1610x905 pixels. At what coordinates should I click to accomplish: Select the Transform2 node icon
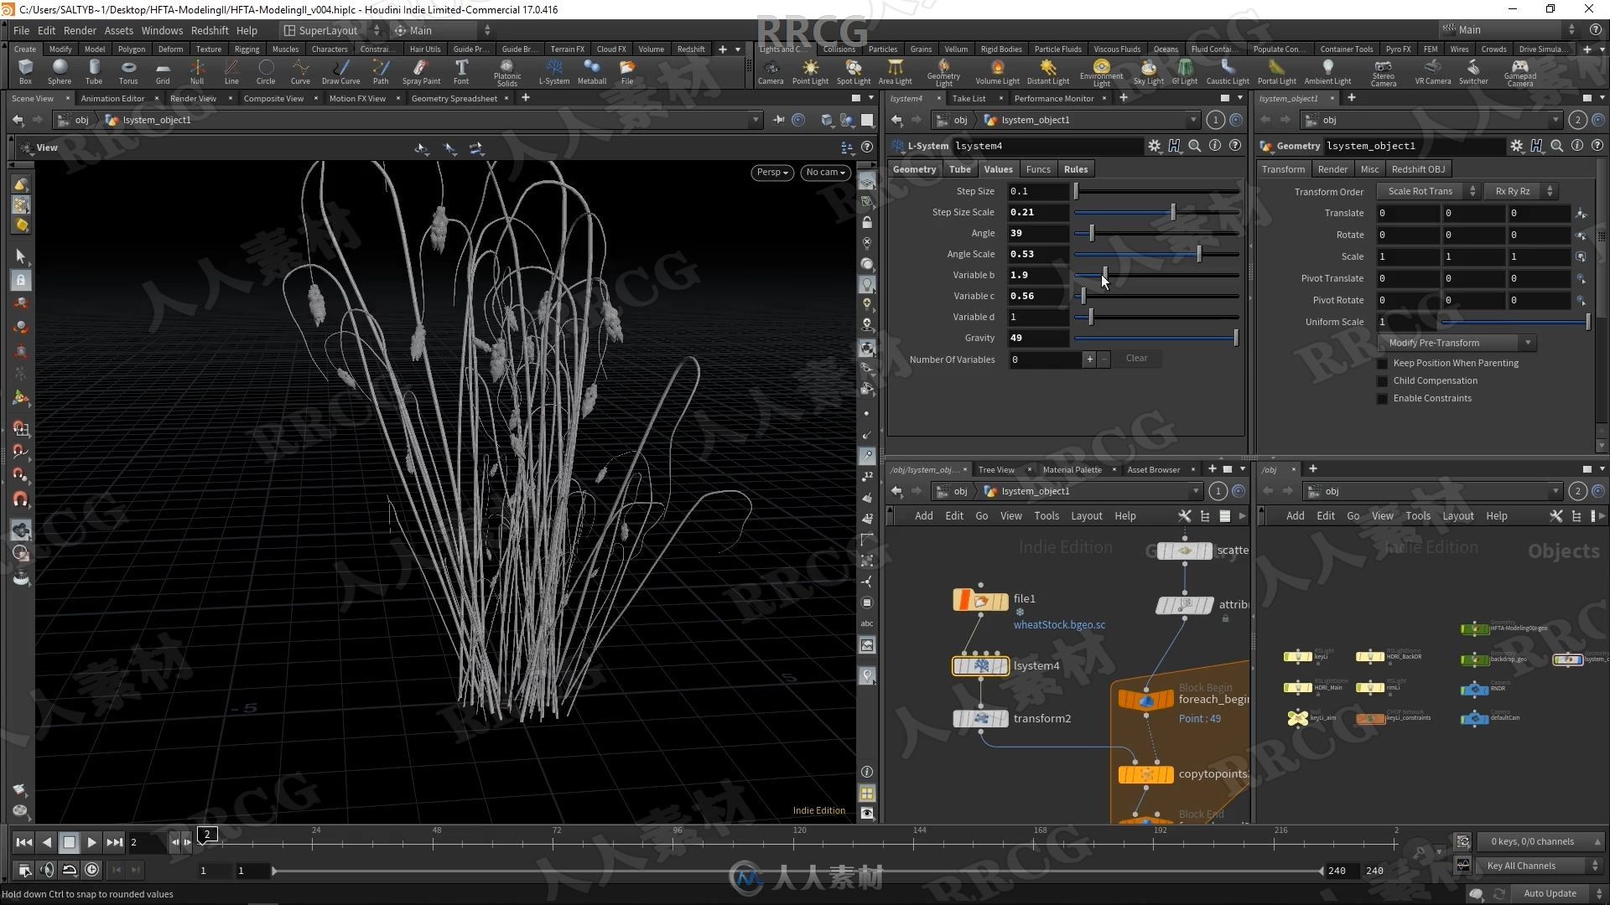click(x=979, y=718)
